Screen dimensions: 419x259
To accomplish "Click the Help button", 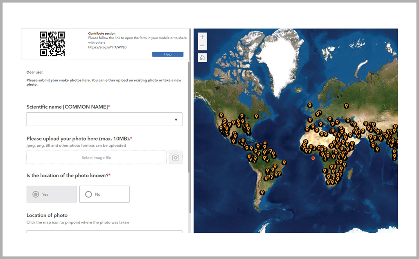I will coord(167,54).
